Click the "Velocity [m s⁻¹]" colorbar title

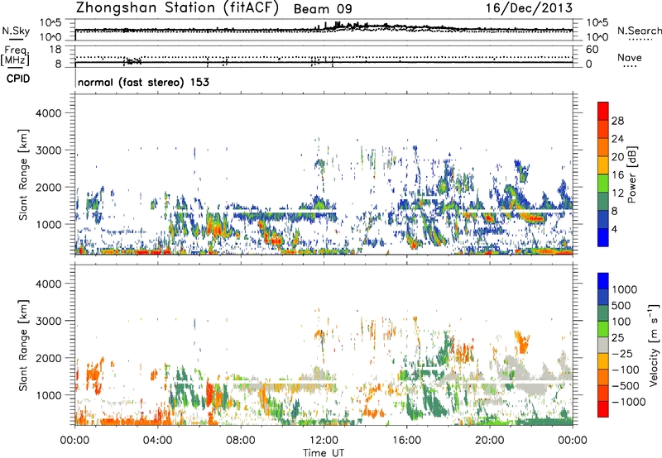653,345
